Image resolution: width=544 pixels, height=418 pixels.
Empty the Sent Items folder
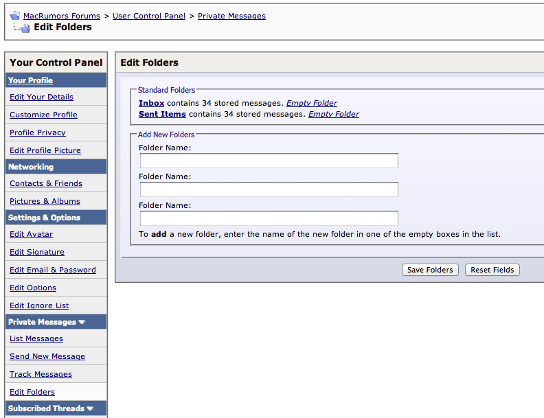pyautogui.click(x=334, y=114)
